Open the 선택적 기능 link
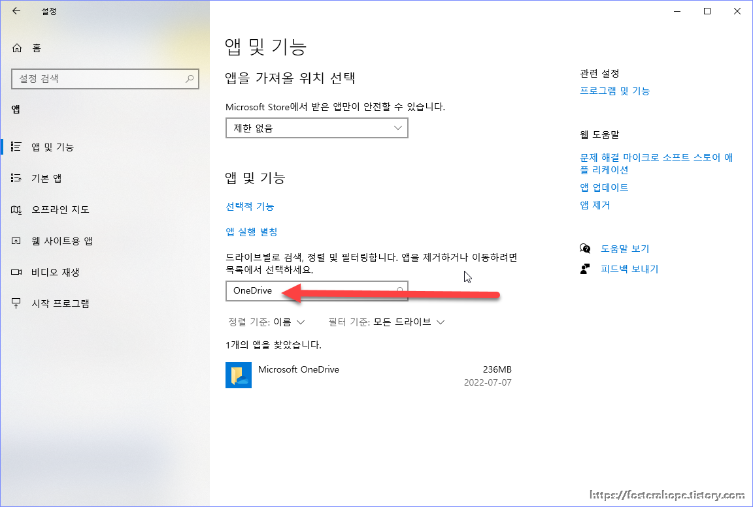The image size is (753, 507). (250, 207)
